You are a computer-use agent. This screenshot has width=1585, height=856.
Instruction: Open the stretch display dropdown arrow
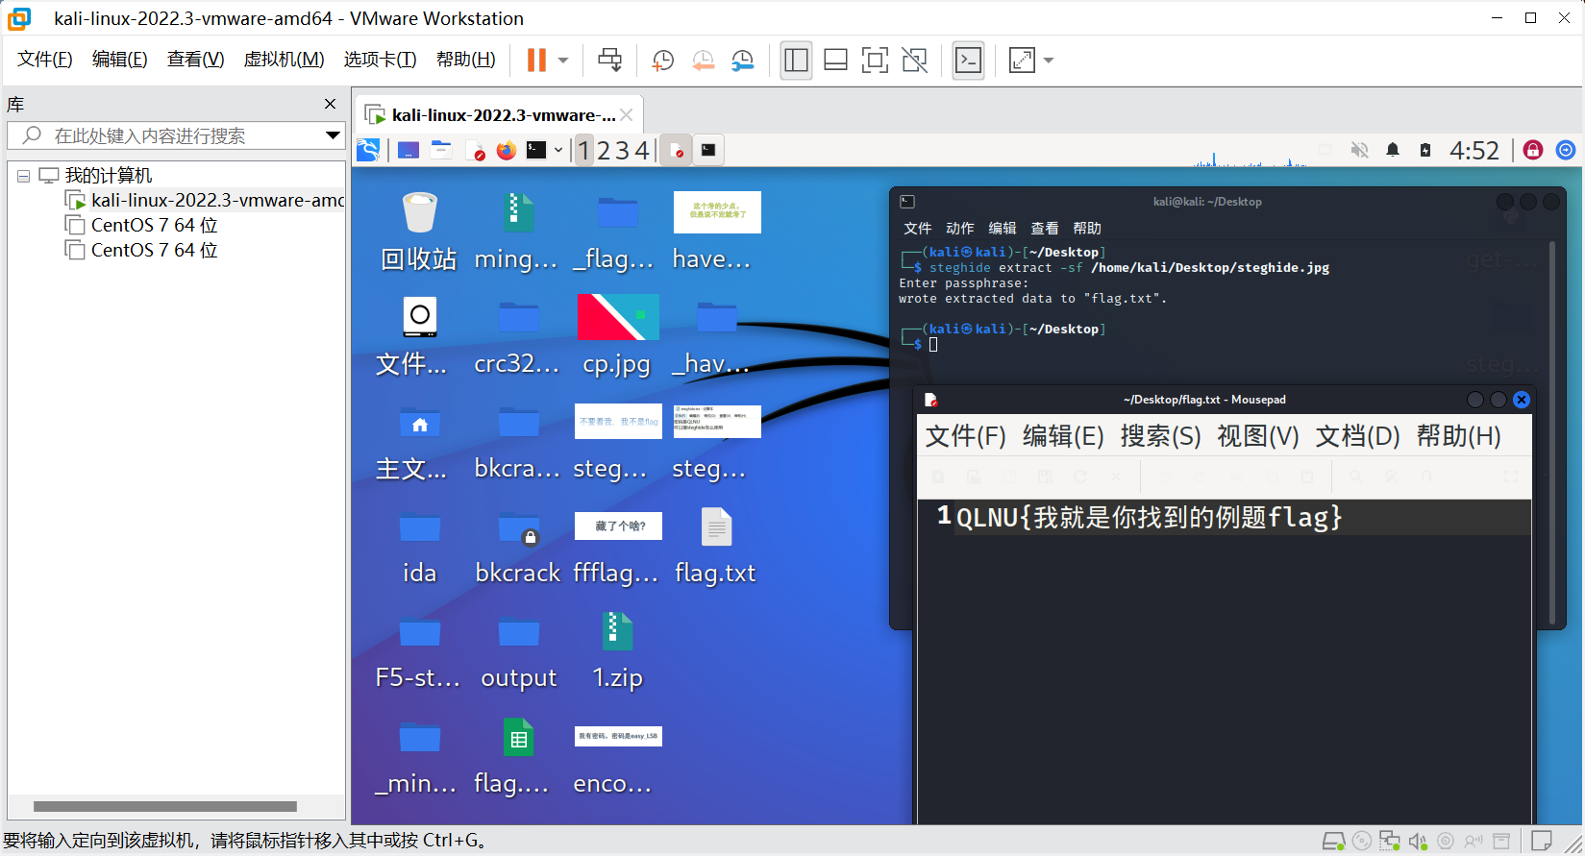[x=1049, y=61]
